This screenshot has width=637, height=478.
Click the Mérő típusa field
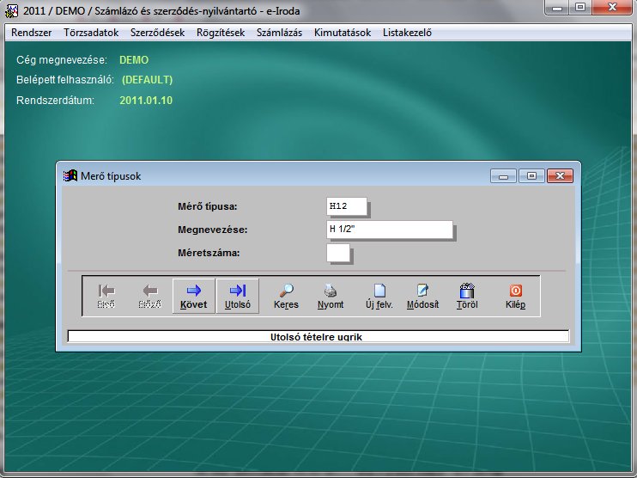pos(347,206)
